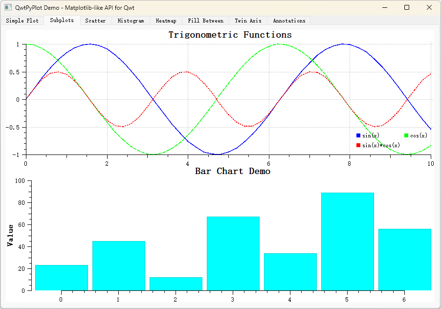Click the -0.5 y-axis tick label
Image resolution: width=441 pixels, height=309 pixels.
[13, 128]
